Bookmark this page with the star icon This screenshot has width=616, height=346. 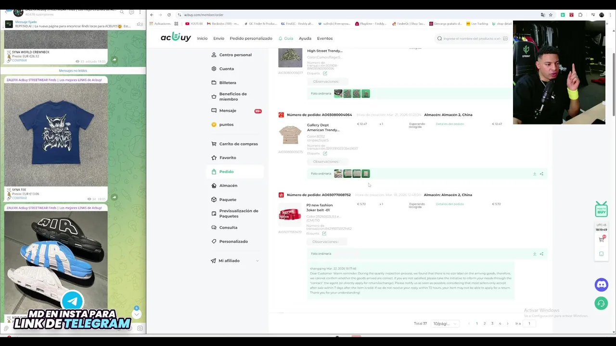pos(551,15)
